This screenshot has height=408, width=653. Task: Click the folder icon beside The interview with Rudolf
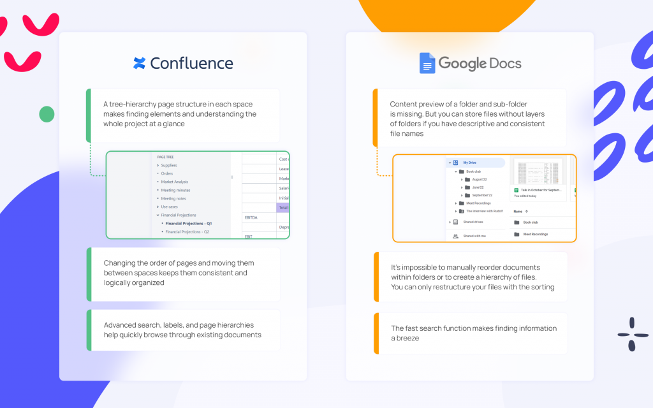click(x=460, y=211)
